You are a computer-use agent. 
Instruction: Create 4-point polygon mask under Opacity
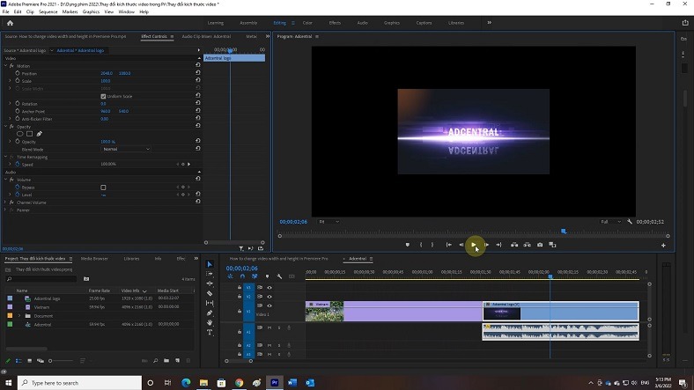tap(29, 134)
